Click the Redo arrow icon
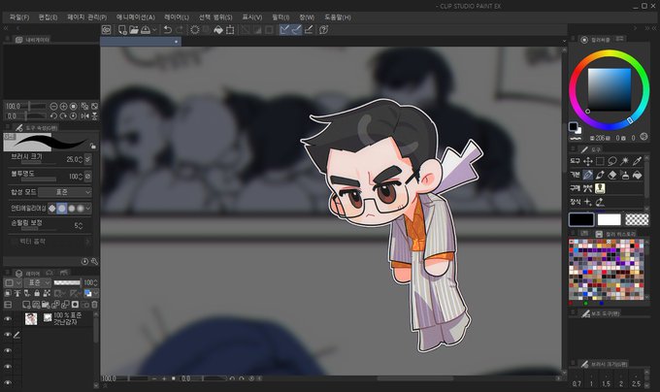 (180, 30)
